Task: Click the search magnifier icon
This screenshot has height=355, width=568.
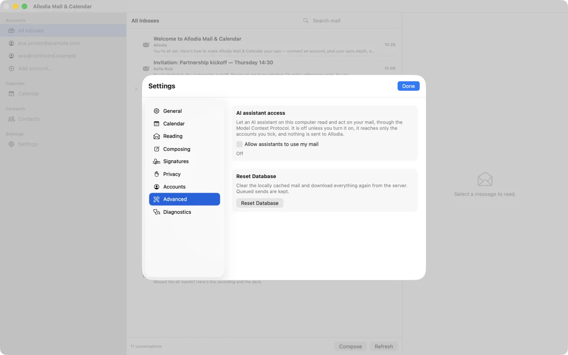Action: coord(306,20)
